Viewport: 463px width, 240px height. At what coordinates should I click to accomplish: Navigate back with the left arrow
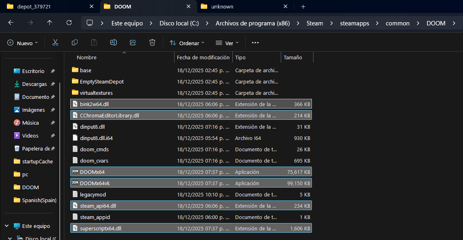point(11,23)
